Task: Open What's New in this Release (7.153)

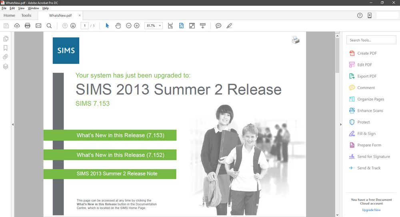Action: [x=110, y=135]
